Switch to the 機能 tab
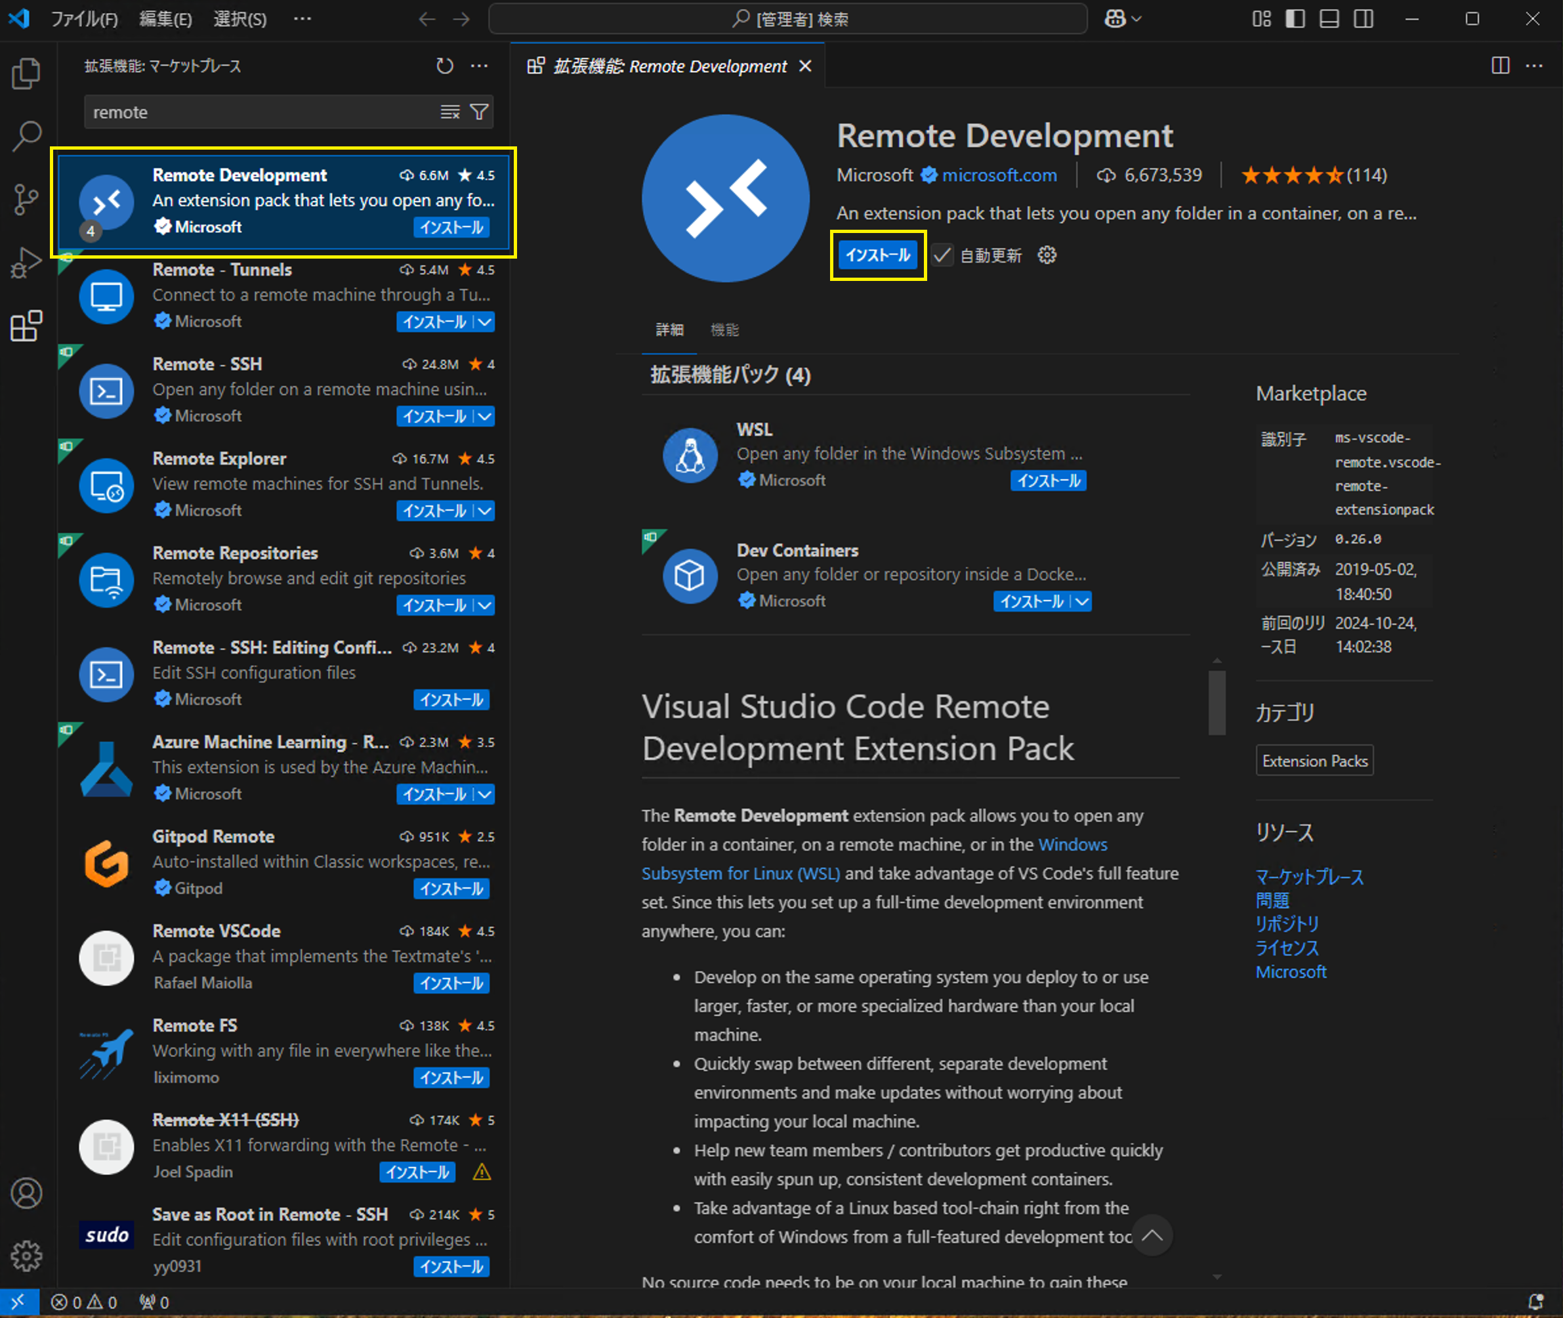Viewport: 1563px width, 1318px height. 724,329
